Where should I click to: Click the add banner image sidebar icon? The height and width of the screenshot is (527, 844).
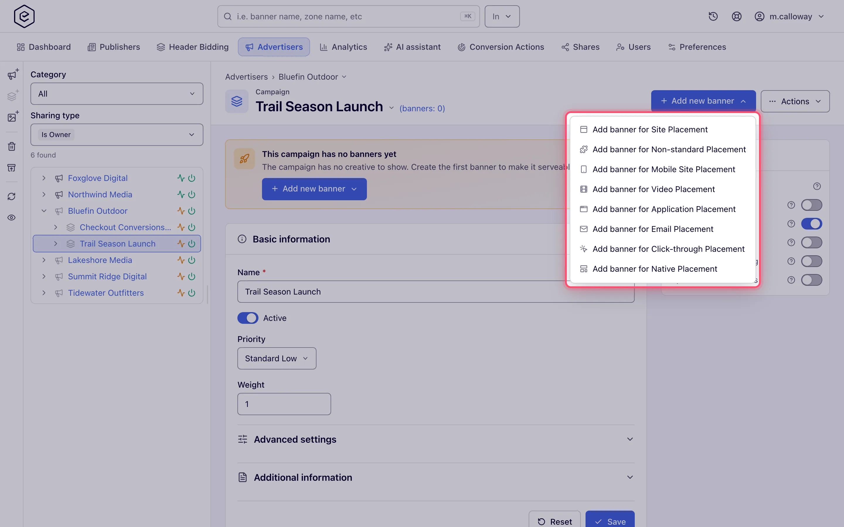click(12, 117)
